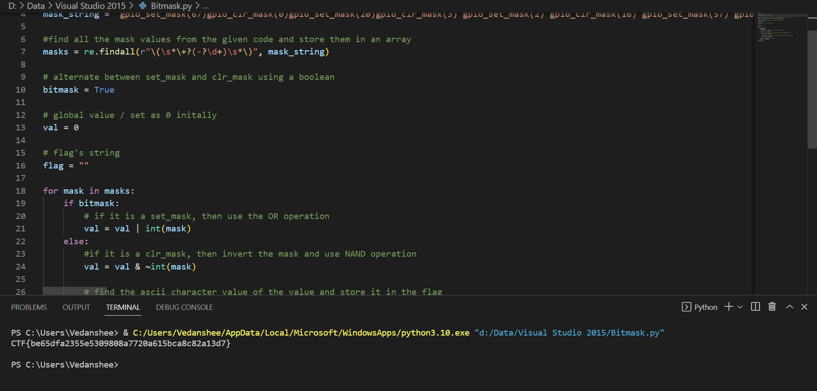The width and height of the screenshot is (817, 391).
Task: Switch to the PROBLEMS tab
Action: pyautogui.click(x=29, y=307)
